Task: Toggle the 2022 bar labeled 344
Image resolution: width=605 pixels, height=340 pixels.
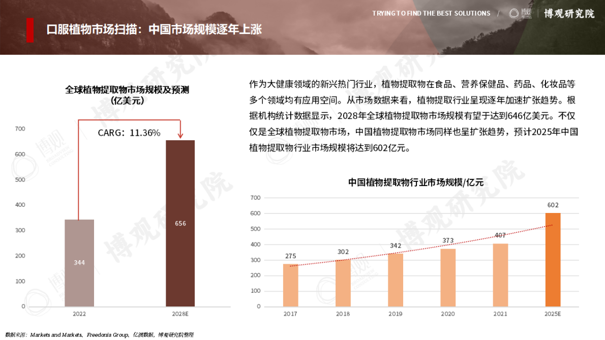Action: (79, 262)
